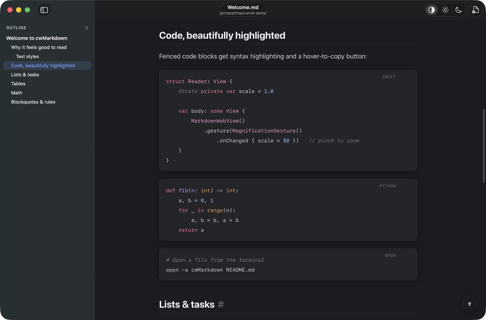Click the Welcome.md title in the title bar

(243, 7)
